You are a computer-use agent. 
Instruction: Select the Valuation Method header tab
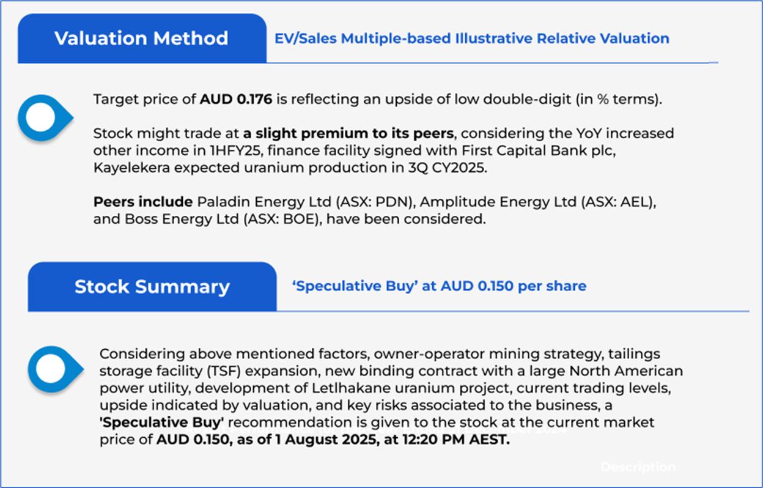tap(141, 39)
